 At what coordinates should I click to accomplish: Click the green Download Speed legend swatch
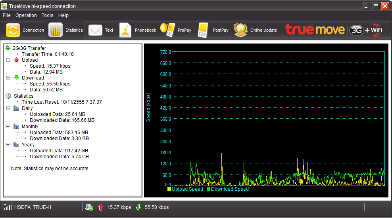tap(209, 189)
